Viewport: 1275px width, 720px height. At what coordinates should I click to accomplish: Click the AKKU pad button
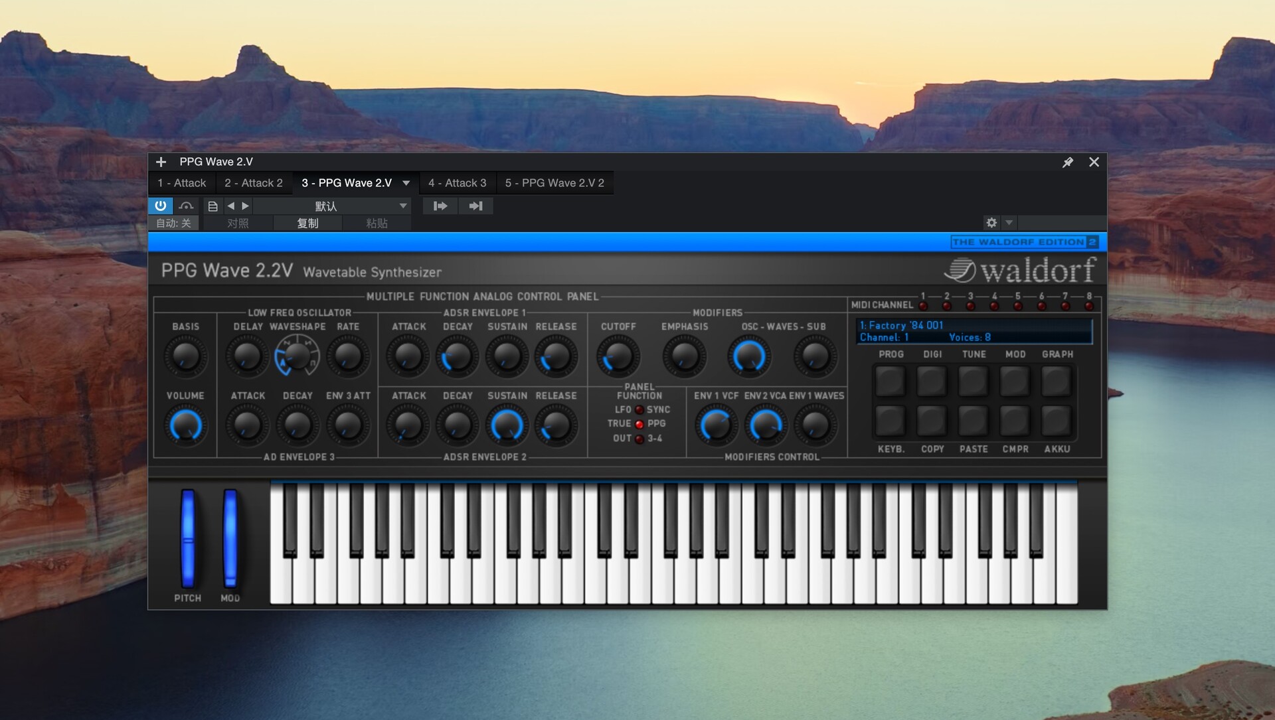pos(1056,421)
